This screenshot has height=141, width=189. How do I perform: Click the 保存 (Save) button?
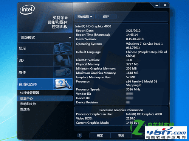[106, 17]
